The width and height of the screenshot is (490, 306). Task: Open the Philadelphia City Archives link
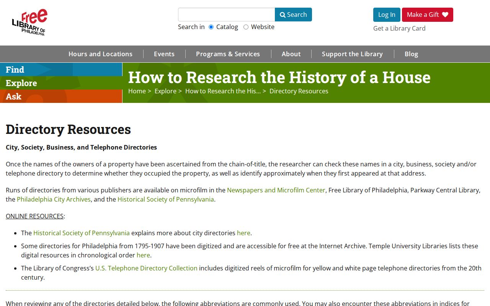[54, 199]
